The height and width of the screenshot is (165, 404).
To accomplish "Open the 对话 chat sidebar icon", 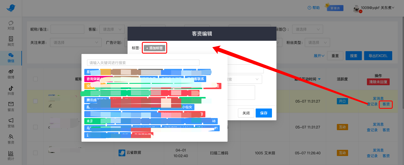I will pyautogui.click(x=11, y=25).
